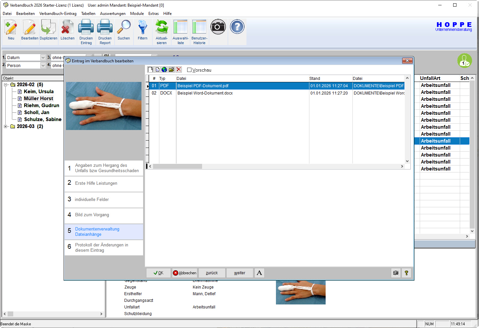Click the font size 'A' button

(259, 273)
